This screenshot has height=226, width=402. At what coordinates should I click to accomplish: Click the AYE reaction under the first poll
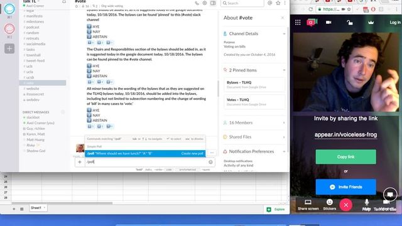[90, 43]
